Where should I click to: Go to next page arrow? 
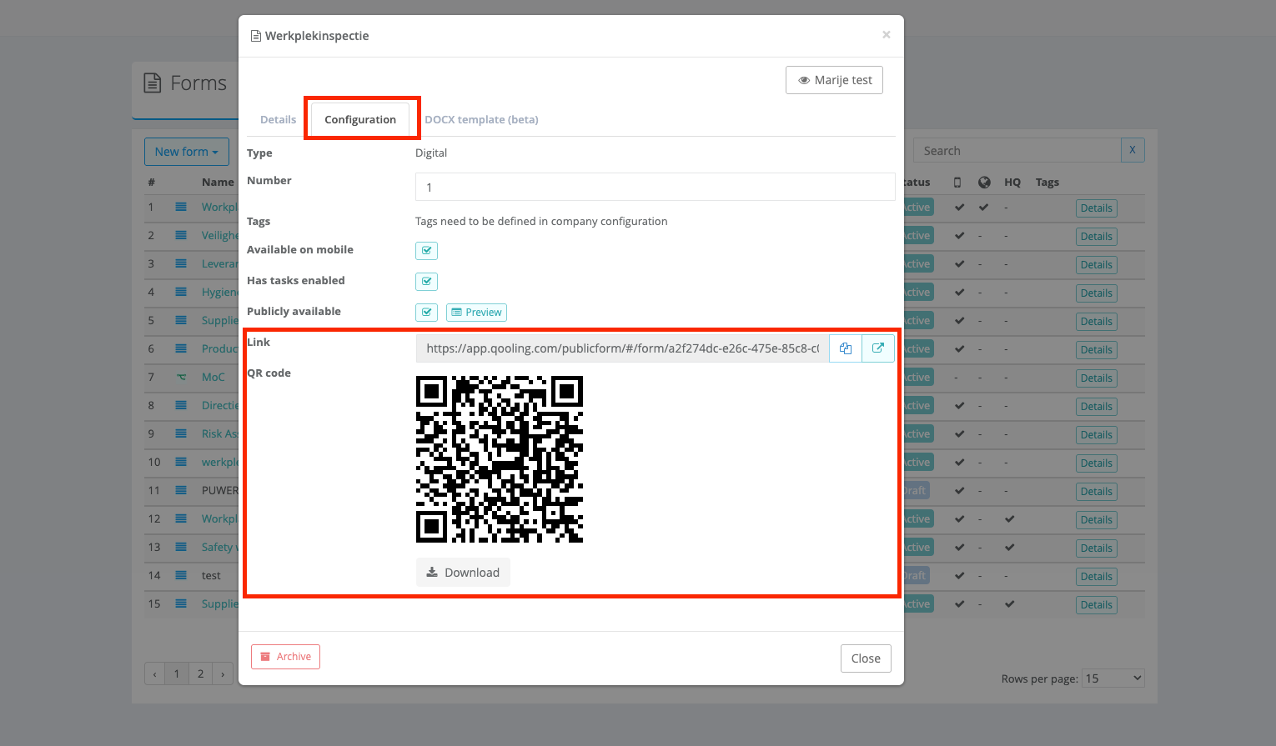(x=223, y=673)
